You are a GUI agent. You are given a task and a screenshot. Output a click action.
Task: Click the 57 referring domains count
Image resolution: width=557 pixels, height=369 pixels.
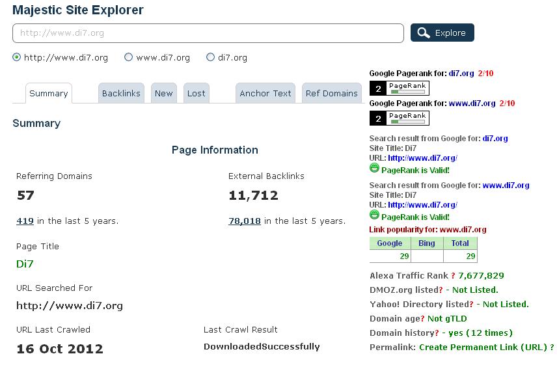[25, 195]
